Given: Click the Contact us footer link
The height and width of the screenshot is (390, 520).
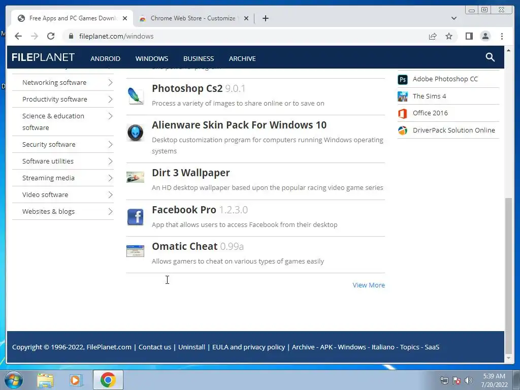Looking at the screenshot, I should pos(154,347).
